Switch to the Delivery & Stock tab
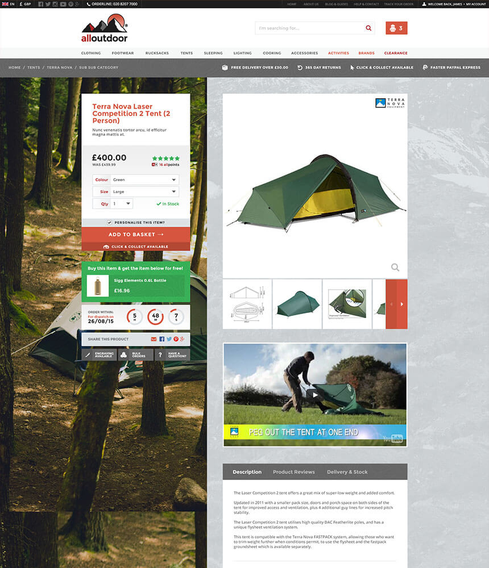This screenshot has width=489, height=568. click(x=347, y=472)
